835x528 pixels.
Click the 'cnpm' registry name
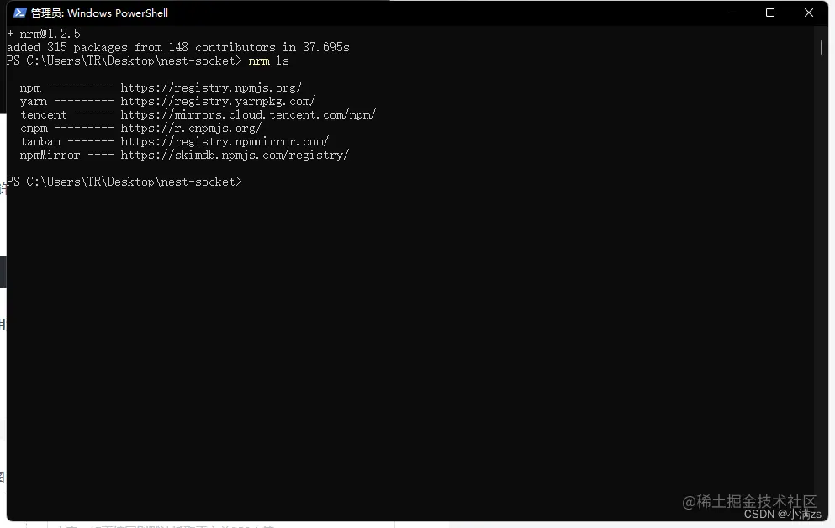pyautogui.click(x=34, y=129)
